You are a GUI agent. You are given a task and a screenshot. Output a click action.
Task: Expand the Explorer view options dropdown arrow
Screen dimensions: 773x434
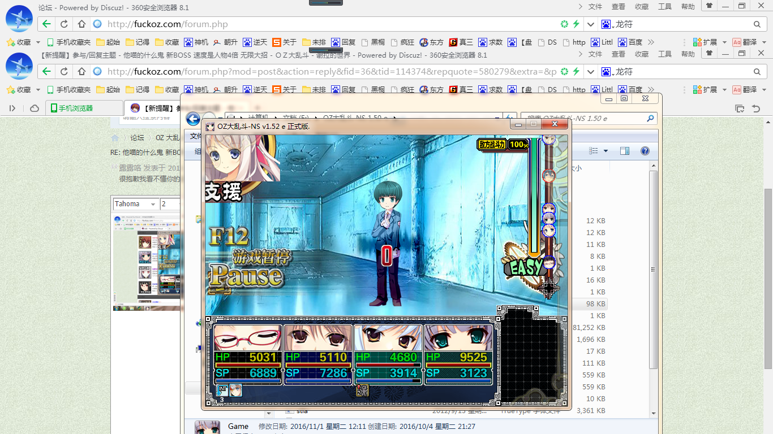605,151
